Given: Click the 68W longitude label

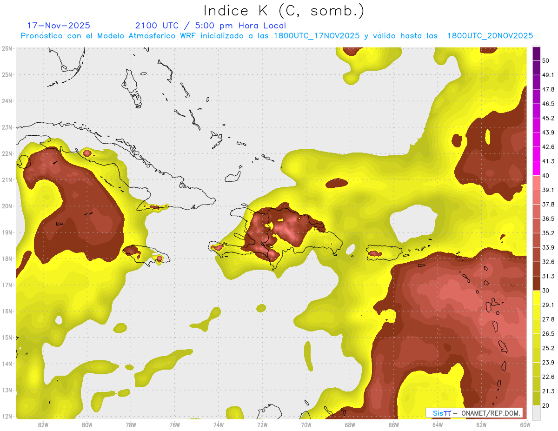Looking at the screenshot, I should [x=350, y=424].
